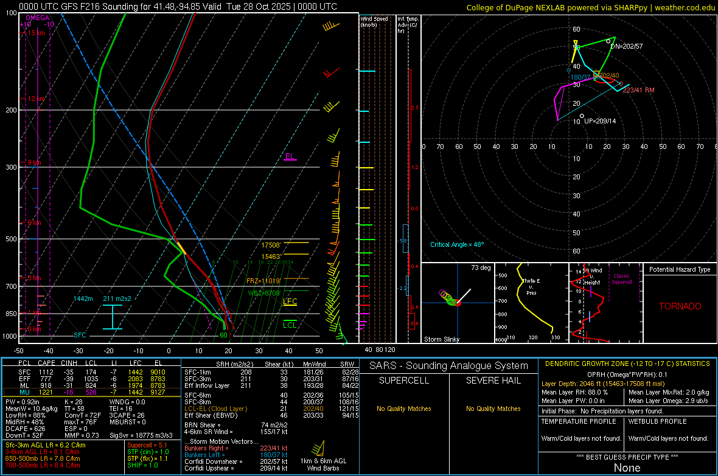This screenshot has height=476, width=718.
Task: Click the Supercell = 5.1 parameter
Action: (147, 445)
